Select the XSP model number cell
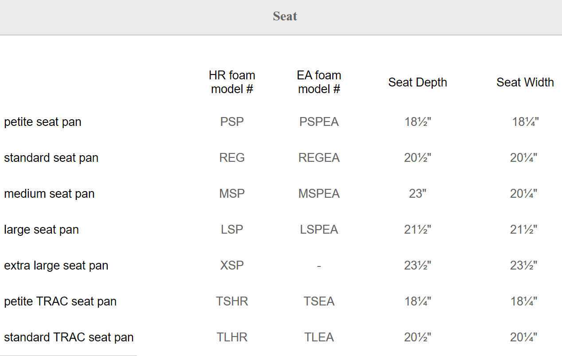 coord(232,266)
